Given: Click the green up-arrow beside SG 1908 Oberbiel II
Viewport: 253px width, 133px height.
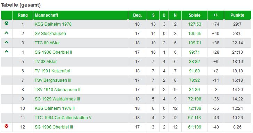Looking at the screenshot, I should coord(7,52).
